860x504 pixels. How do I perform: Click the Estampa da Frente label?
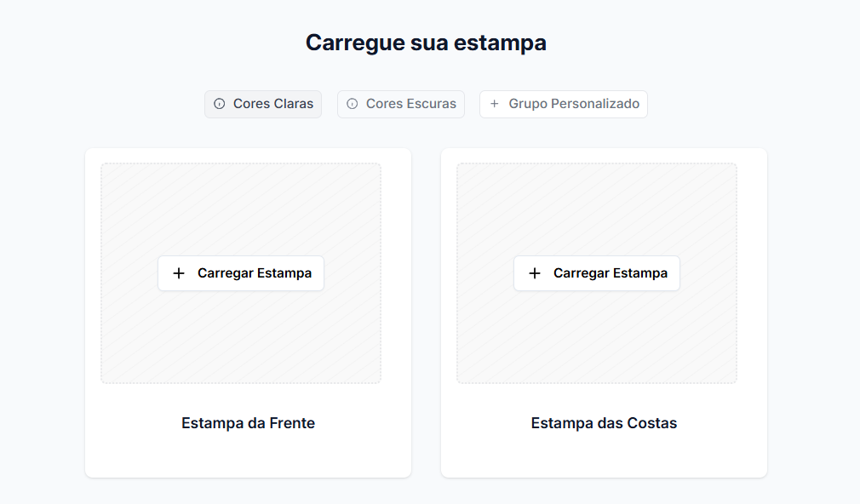[x=248, y=423]
